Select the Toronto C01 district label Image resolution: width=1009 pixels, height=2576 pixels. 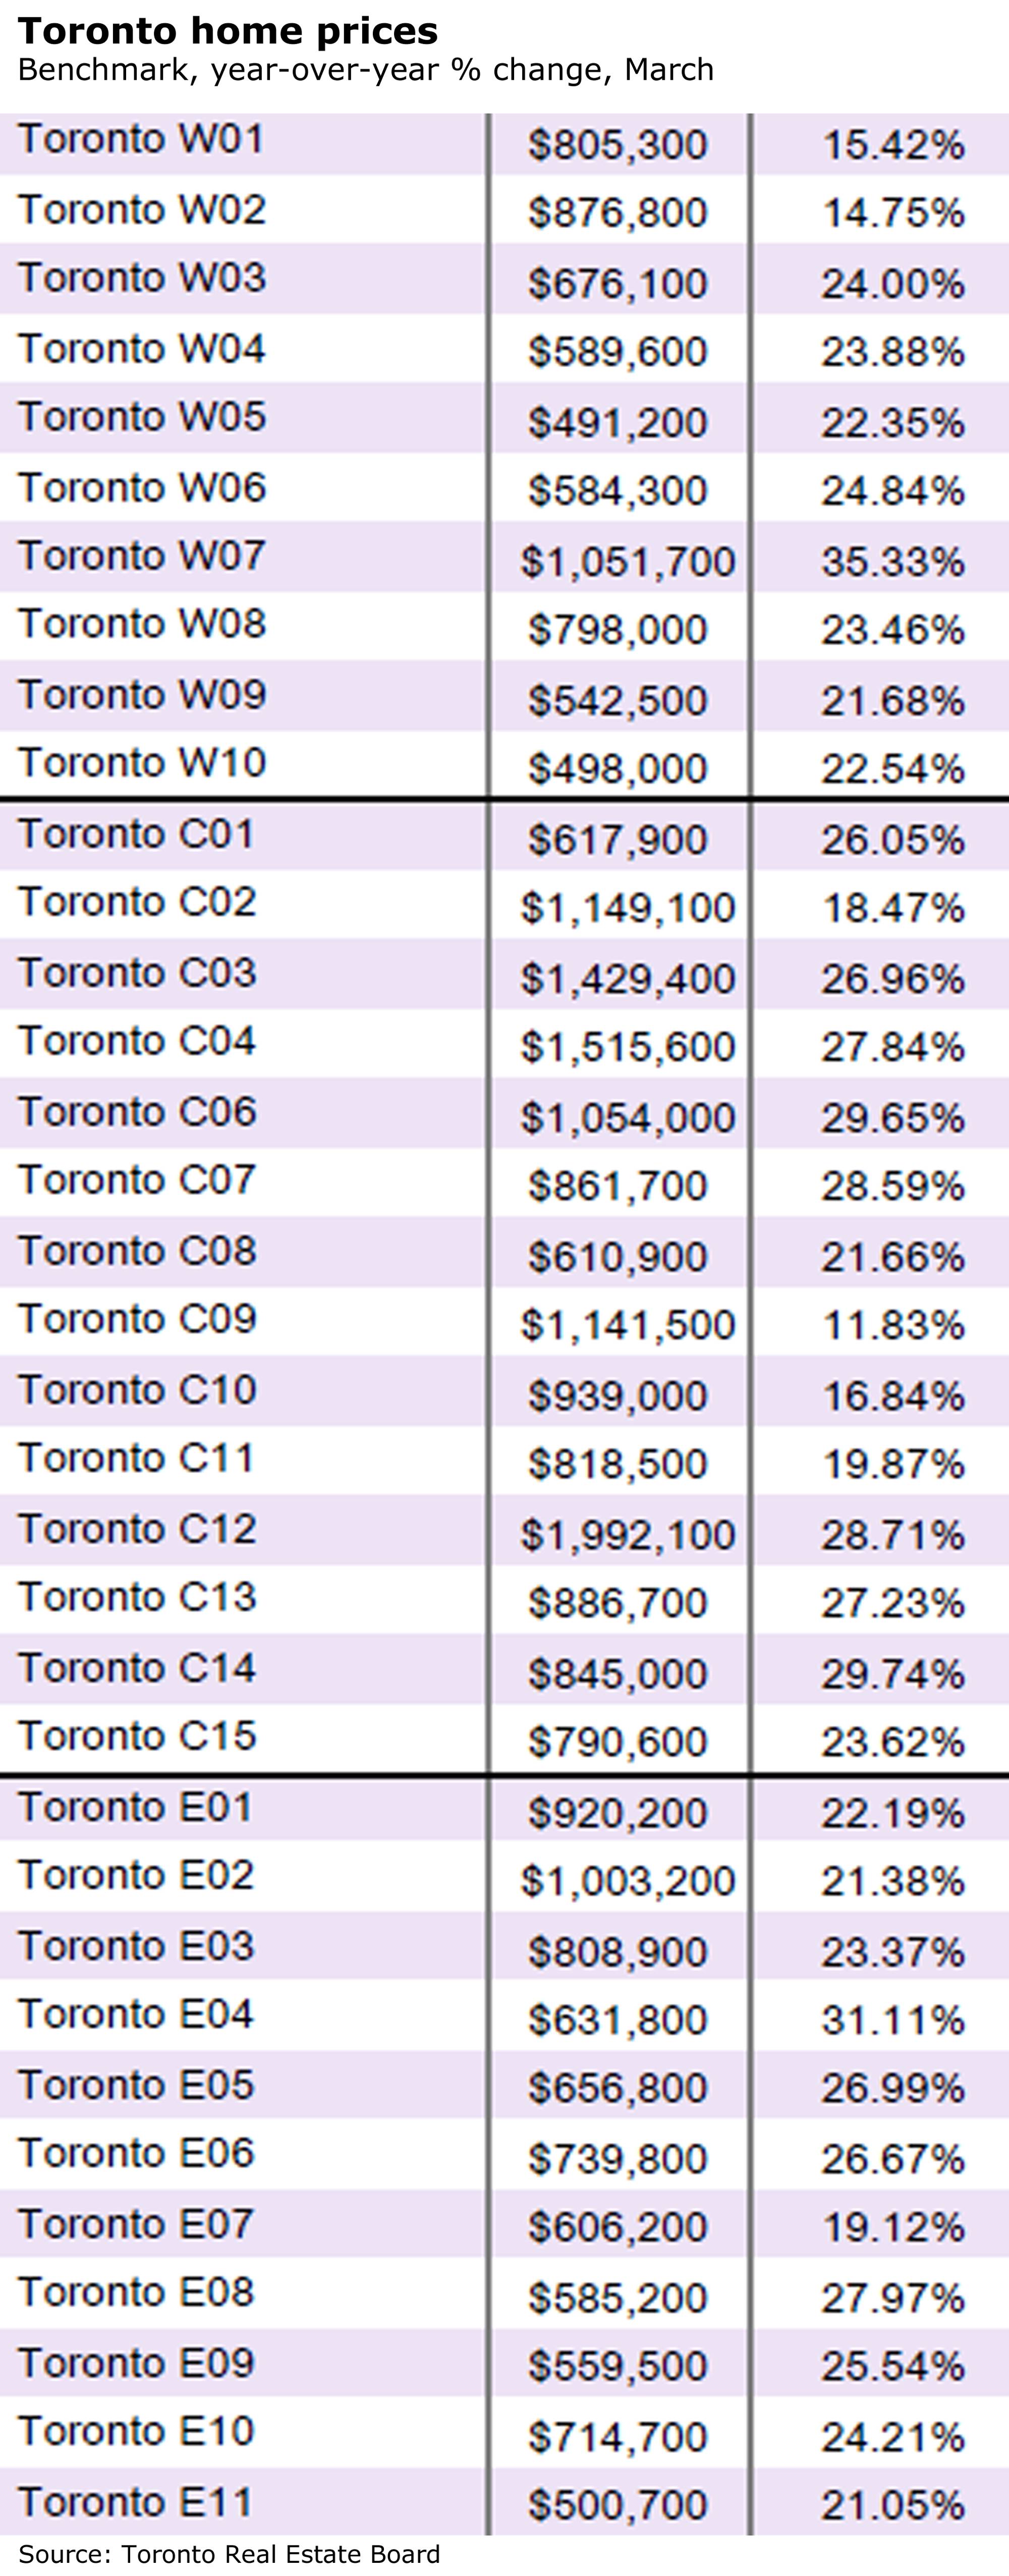(x=136, y=834)
